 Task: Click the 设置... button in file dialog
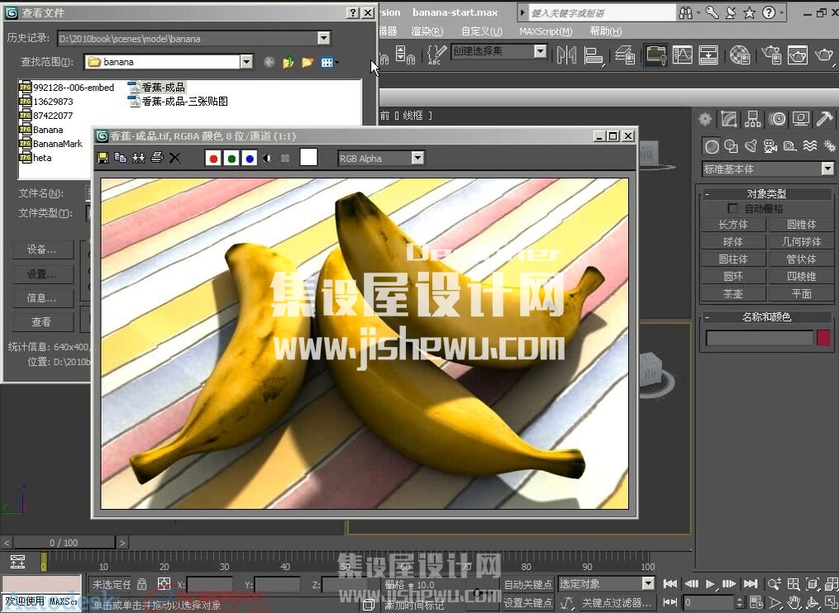(x=43, y=274)
